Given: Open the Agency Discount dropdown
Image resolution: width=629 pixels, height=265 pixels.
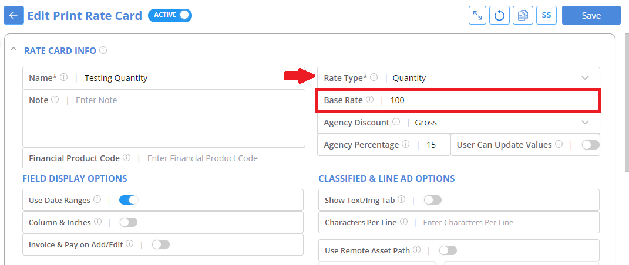Looking at the screenshot, I should [x=459, y=123].
